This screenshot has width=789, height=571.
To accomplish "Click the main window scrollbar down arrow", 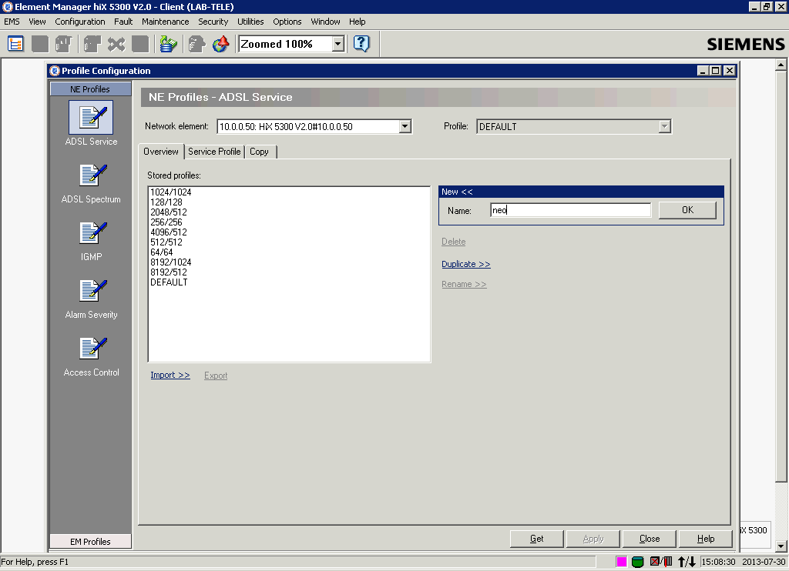I will click(x=781, y=546).
